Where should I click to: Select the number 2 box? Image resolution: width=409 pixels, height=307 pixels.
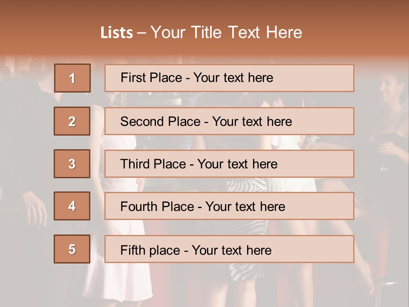point(72,121)
